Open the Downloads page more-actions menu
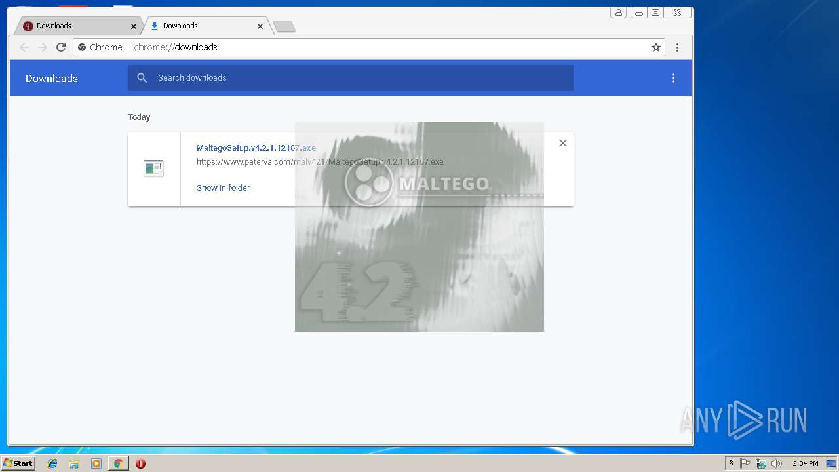This screenshot has height=472, width=839. tap(673, 78)
